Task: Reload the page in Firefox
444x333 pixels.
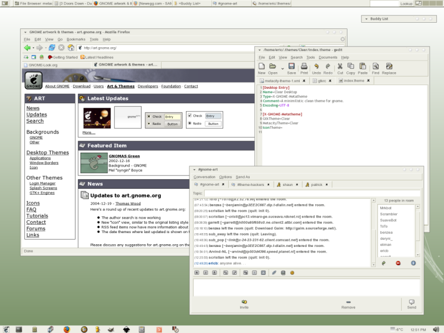Action: [52, 48]
